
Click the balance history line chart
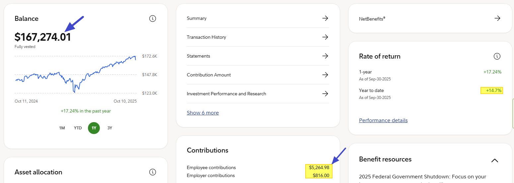[76, 75]
